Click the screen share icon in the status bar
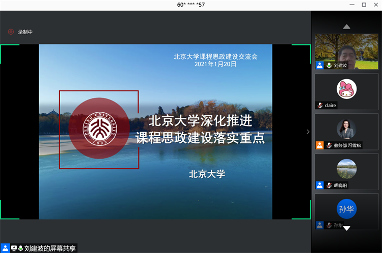The image size is (382, 253). [14, 248]
